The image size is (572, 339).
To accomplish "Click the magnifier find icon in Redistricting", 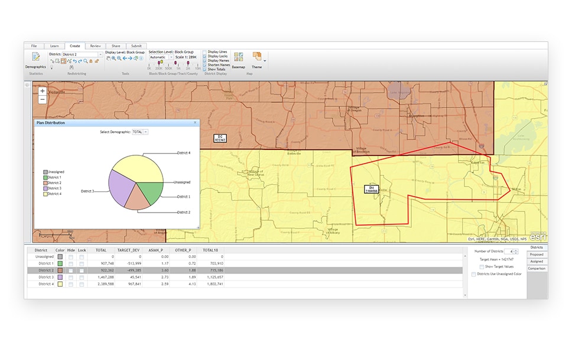I will (85, 61).
